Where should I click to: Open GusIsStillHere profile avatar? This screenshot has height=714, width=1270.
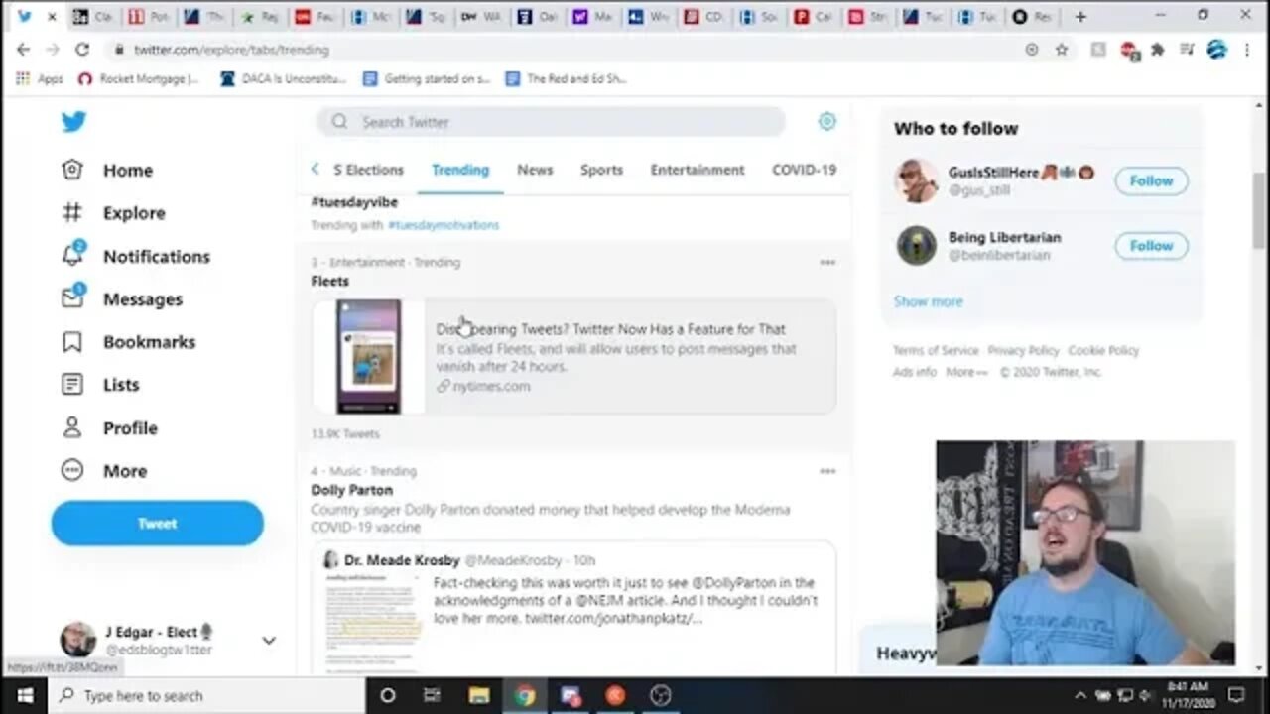[x=916, y=180]
